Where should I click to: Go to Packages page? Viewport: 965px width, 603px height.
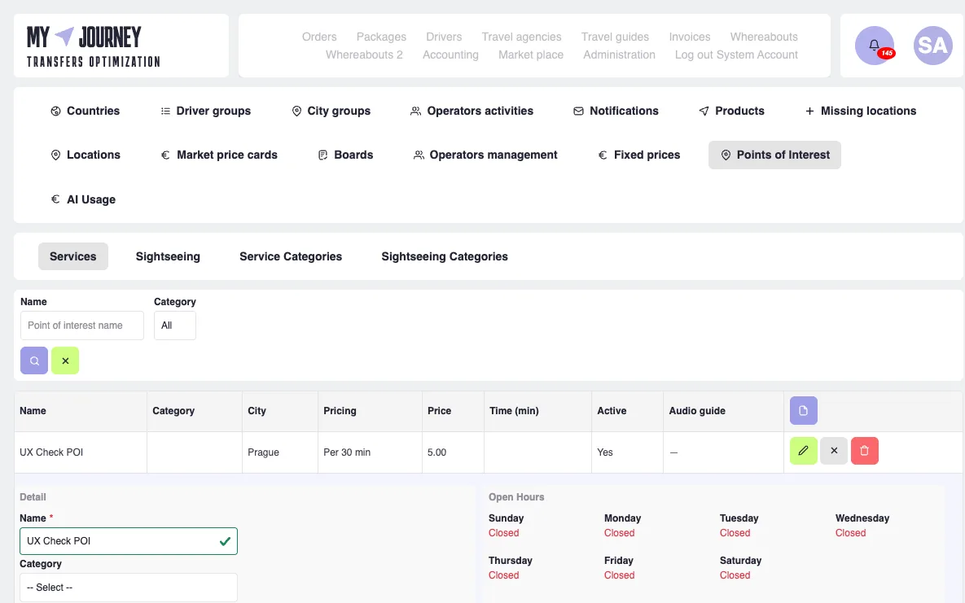pyautogui.click(x=382, y=37)
